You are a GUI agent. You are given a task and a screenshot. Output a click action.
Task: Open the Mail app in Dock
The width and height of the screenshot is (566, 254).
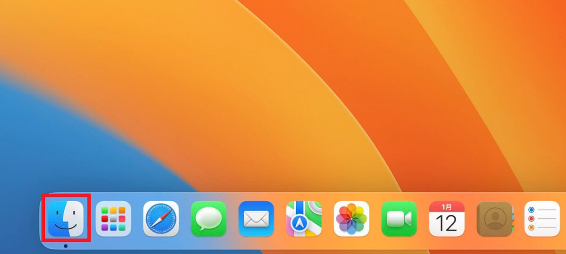[x=256, y=219]
